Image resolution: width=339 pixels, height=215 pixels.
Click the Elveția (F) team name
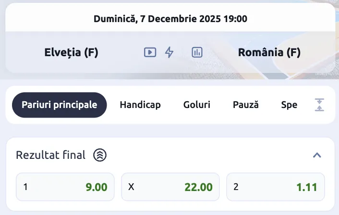(x=71, y=52)
